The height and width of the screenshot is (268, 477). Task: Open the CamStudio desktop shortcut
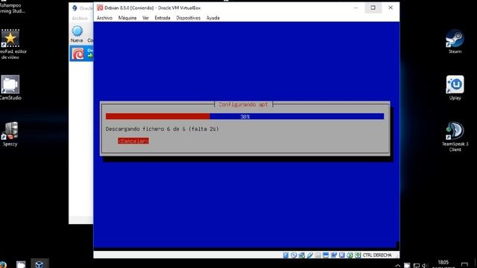click(x=10, y=88)
